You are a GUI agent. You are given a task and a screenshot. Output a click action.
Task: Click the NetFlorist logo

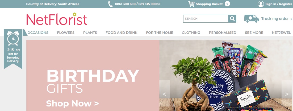[57, 19]
